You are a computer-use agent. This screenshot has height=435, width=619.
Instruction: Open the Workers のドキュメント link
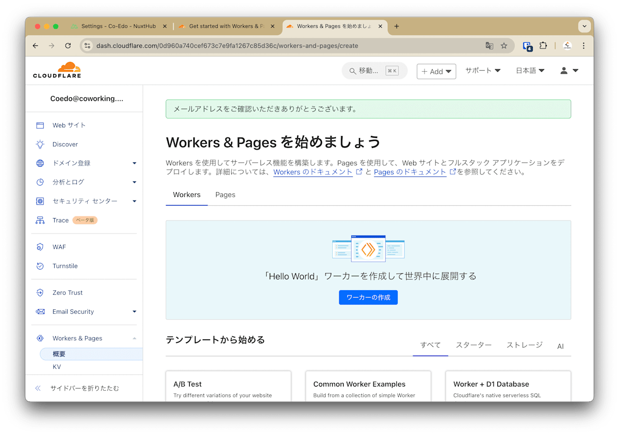tap(313, 172)
